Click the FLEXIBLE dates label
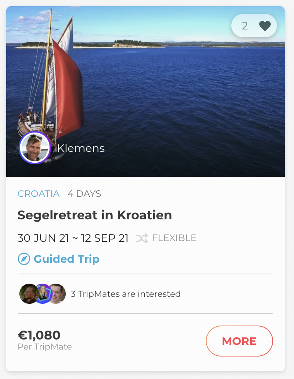 click(x=174, y=238)
